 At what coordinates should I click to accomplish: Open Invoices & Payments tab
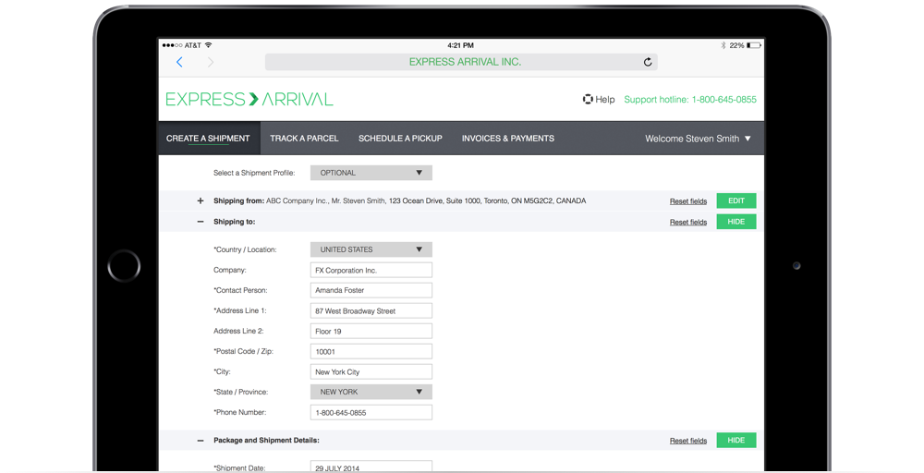(x=507, y=139)
